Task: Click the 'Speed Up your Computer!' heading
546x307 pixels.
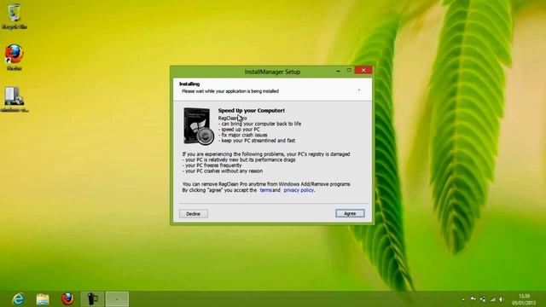Action: [252, 110]
